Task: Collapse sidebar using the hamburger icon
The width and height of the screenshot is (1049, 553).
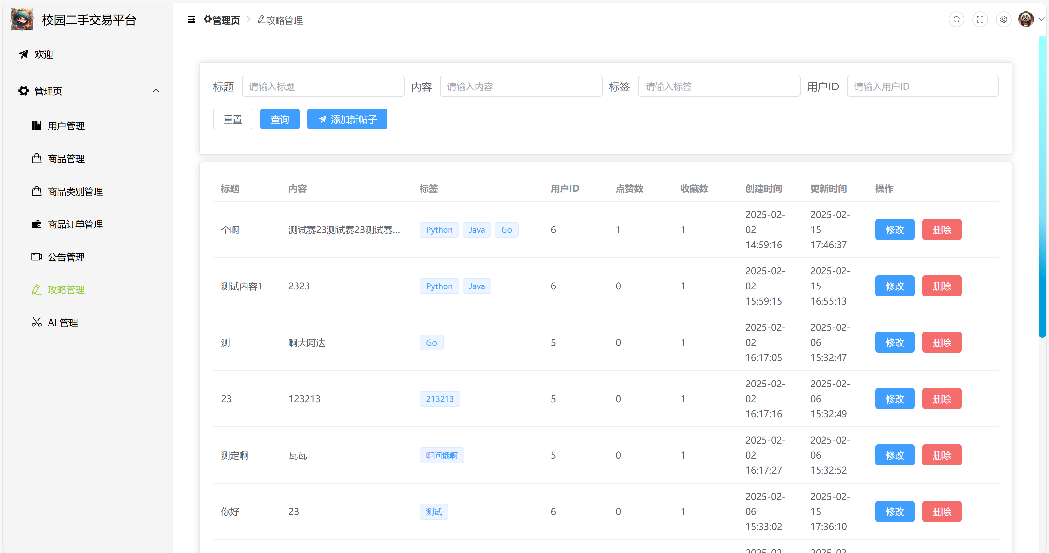Action: pyautogui.click(x=191, y=20)
